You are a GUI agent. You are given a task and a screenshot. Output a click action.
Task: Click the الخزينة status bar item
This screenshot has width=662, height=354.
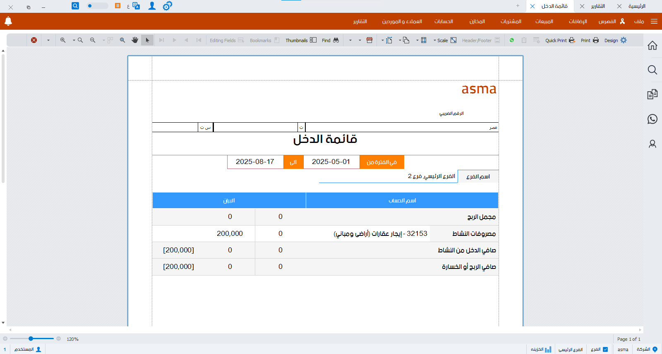click(x=541, y=349)
